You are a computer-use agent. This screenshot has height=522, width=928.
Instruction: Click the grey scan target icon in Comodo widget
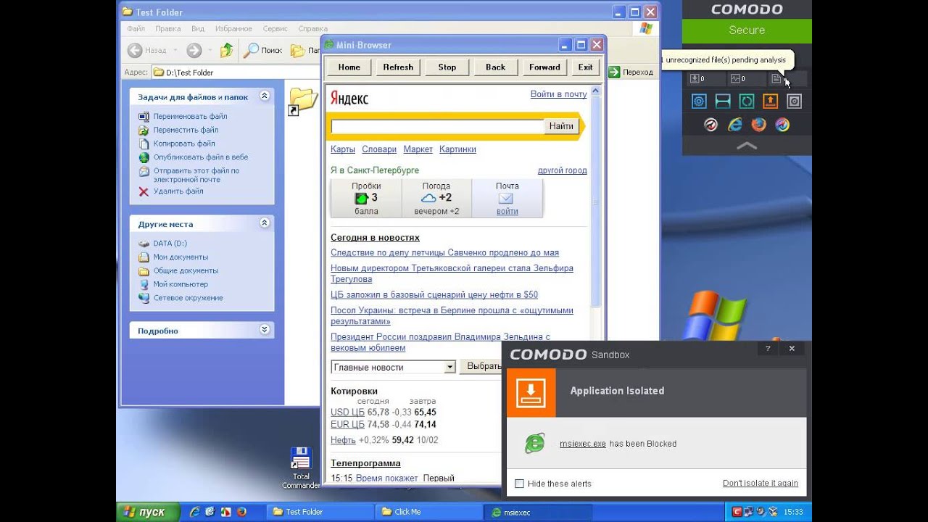pos(795,101)
